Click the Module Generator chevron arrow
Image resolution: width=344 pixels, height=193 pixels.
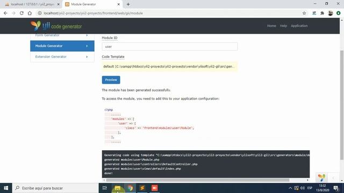click(87, 46)
